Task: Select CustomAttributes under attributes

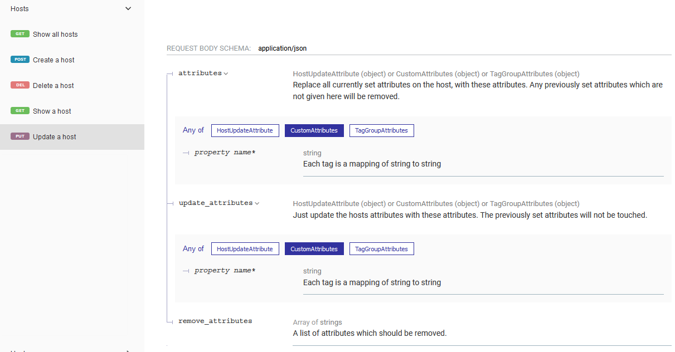Action: (x=314, y=130)
